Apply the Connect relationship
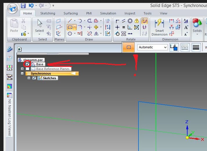Screen dimensions: 207x151 tap(117, 21)
